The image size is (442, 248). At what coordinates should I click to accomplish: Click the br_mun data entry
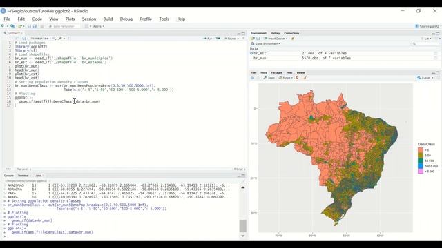(x=260, y=58)
